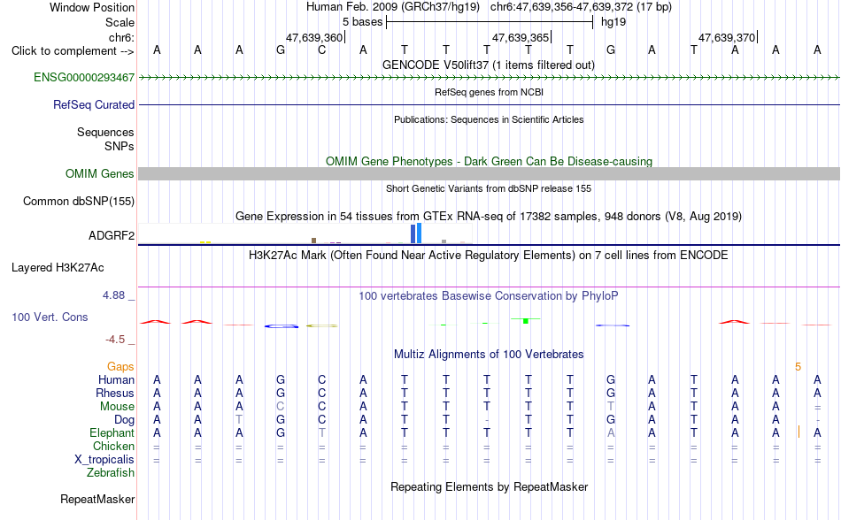This screenshot has width=841, height=520.
Task: Click the PhyloP Basewise Conservation title
Action: [489, 295]
